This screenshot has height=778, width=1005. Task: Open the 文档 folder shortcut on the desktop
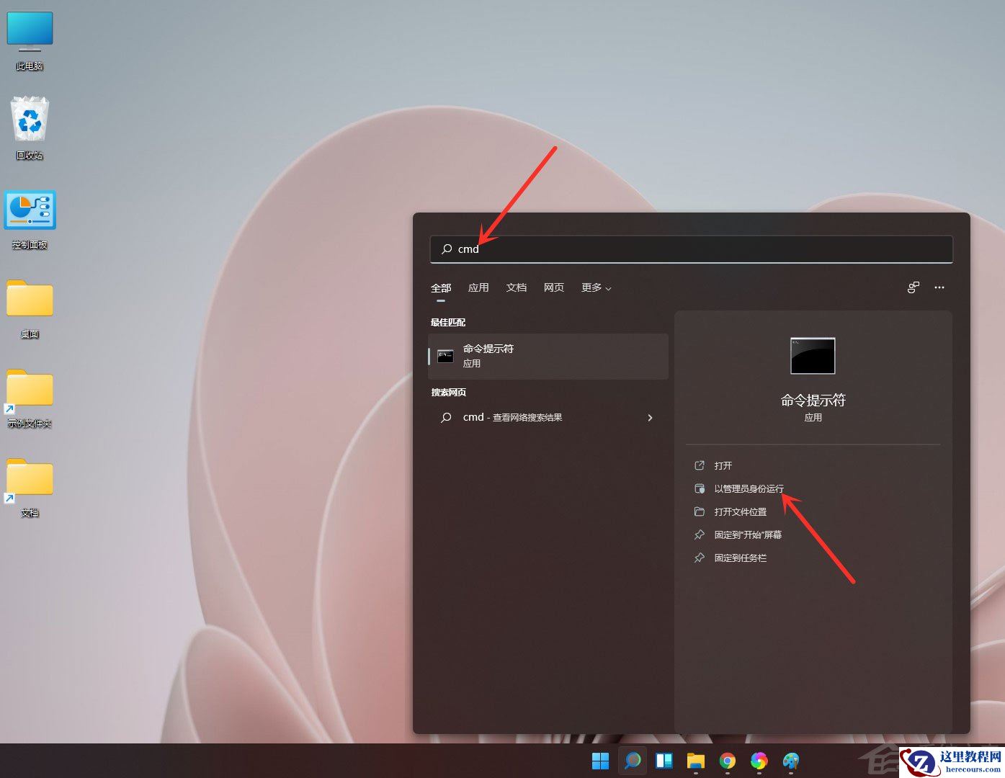(x=30, y=479)
